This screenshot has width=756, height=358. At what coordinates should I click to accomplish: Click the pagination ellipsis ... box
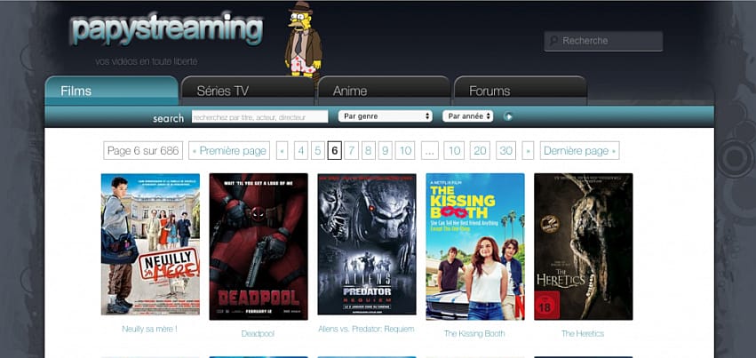tap(430, 151)
